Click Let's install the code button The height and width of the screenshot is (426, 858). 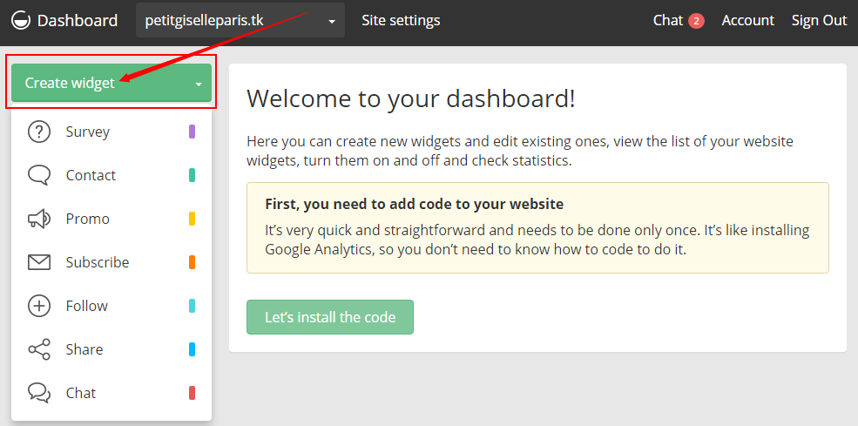click(x=330, y=317)
